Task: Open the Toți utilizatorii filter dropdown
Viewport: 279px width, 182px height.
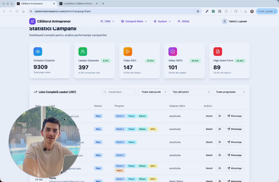Action: [190, 92]
